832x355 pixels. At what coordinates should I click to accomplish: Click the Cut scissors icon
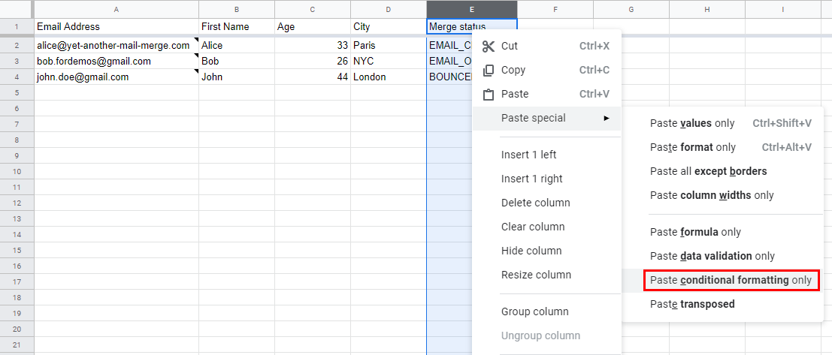(489, 46)
